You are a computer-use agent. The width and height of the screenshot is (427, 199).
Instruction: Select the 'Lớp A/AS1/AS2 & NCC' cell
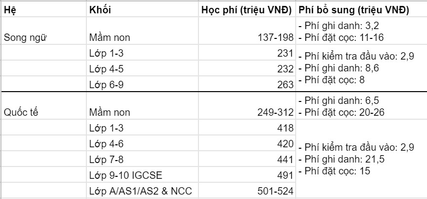140,191
